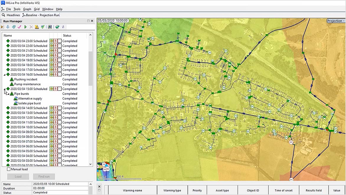Screen dimensions: 346x195
Task: Click the Load button
Action: [x=18, y=176]
